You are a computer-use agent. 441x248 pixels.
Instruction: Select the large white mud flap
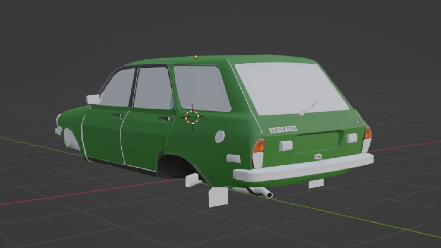[218, 197]
